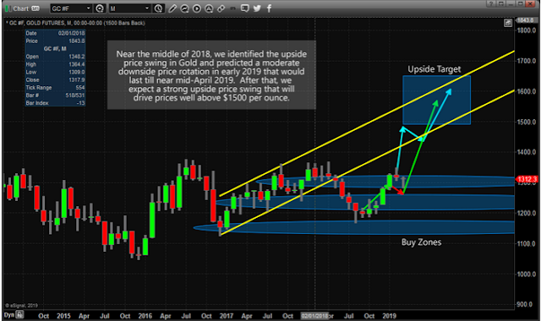Click the Tick Range value 554
The height and width of the screenshot is (321, 541).
coord(80,88)
